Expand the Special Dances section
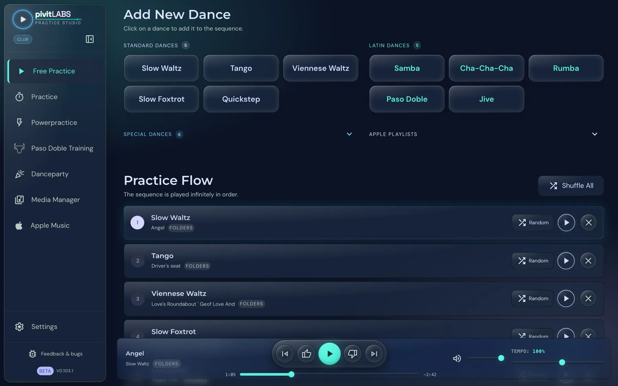This screenshot has height=386, width=618. tap(349, 134)
